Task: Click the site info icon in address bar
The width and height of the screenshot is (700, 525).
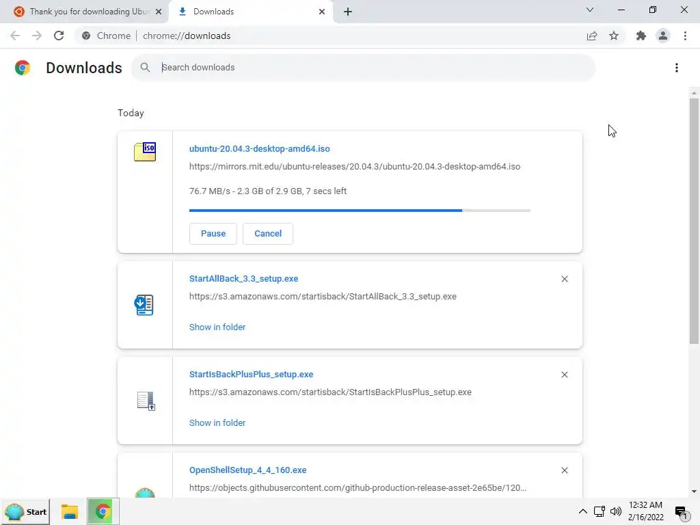Action: (86, 36)
